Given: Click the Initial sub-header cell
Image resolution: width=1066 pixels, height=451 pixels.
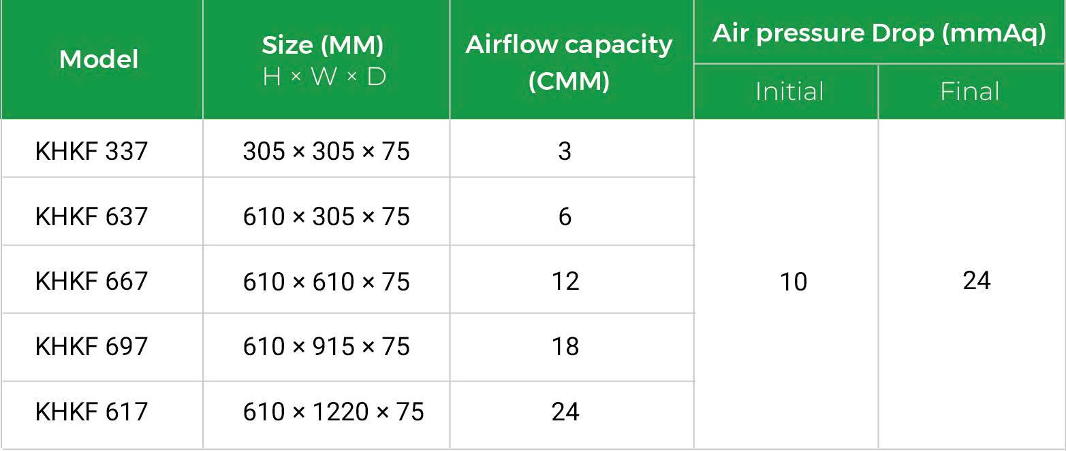Looking at the screenshot, I should click(789, 92).
